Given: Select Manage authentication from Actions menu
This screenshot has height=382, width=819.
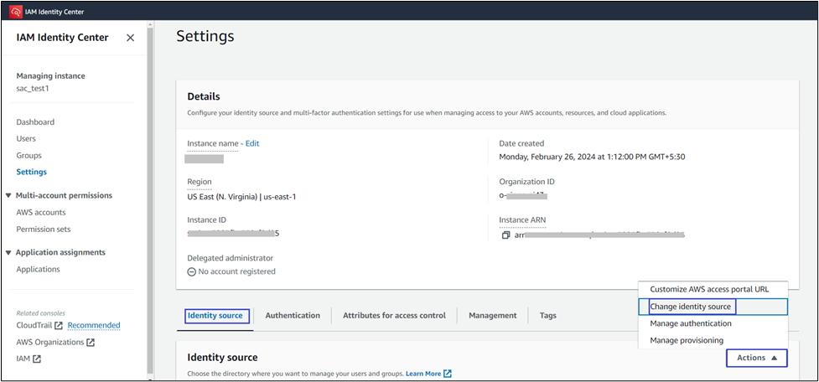Looking at the screenshot, I should tap(690, 323).
